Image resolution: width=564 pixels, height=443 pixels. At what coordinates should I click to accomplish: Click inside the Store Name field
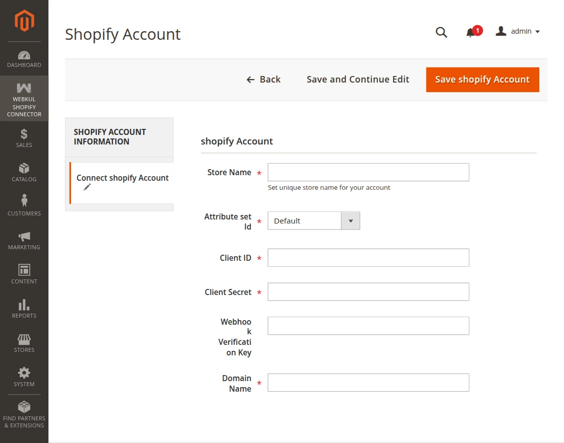[x=368, y=172]
